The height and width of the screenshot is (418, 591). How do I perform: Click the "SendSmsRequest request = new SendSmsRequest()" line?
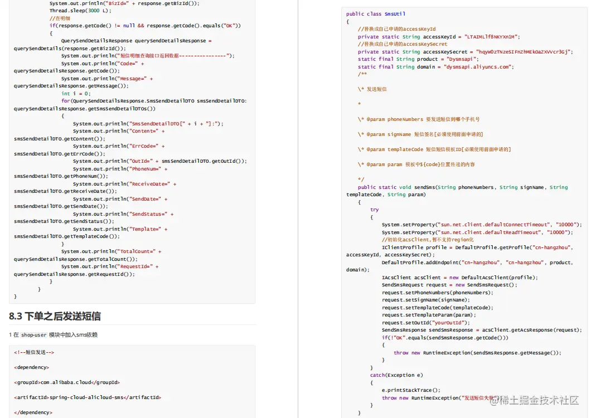click(449, 285)
